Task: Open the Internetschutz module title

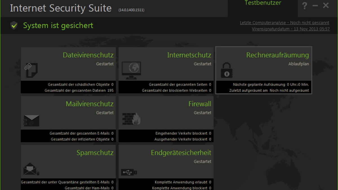Action: [189, 55]
